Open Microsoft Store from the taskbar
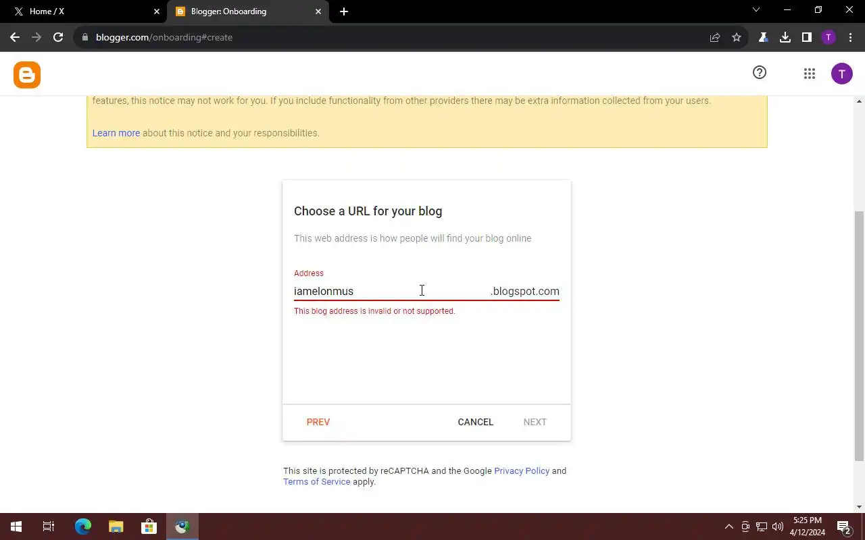The width and height of the screenshot is (865, 540). 149,526
